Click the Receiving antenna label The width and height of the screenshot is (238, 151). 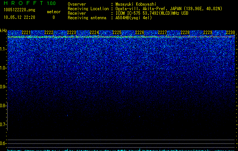pyautogui.click(x=87, y=18)
